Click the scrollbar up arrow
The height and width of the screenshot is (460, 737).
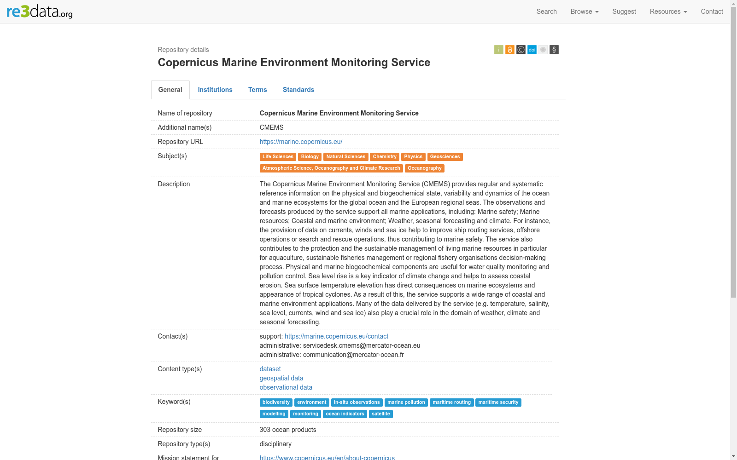pyautogui.click(x=733, y=3)
